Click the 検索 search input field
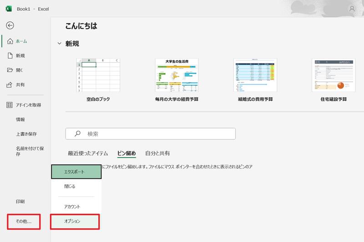 click(151, 133)
